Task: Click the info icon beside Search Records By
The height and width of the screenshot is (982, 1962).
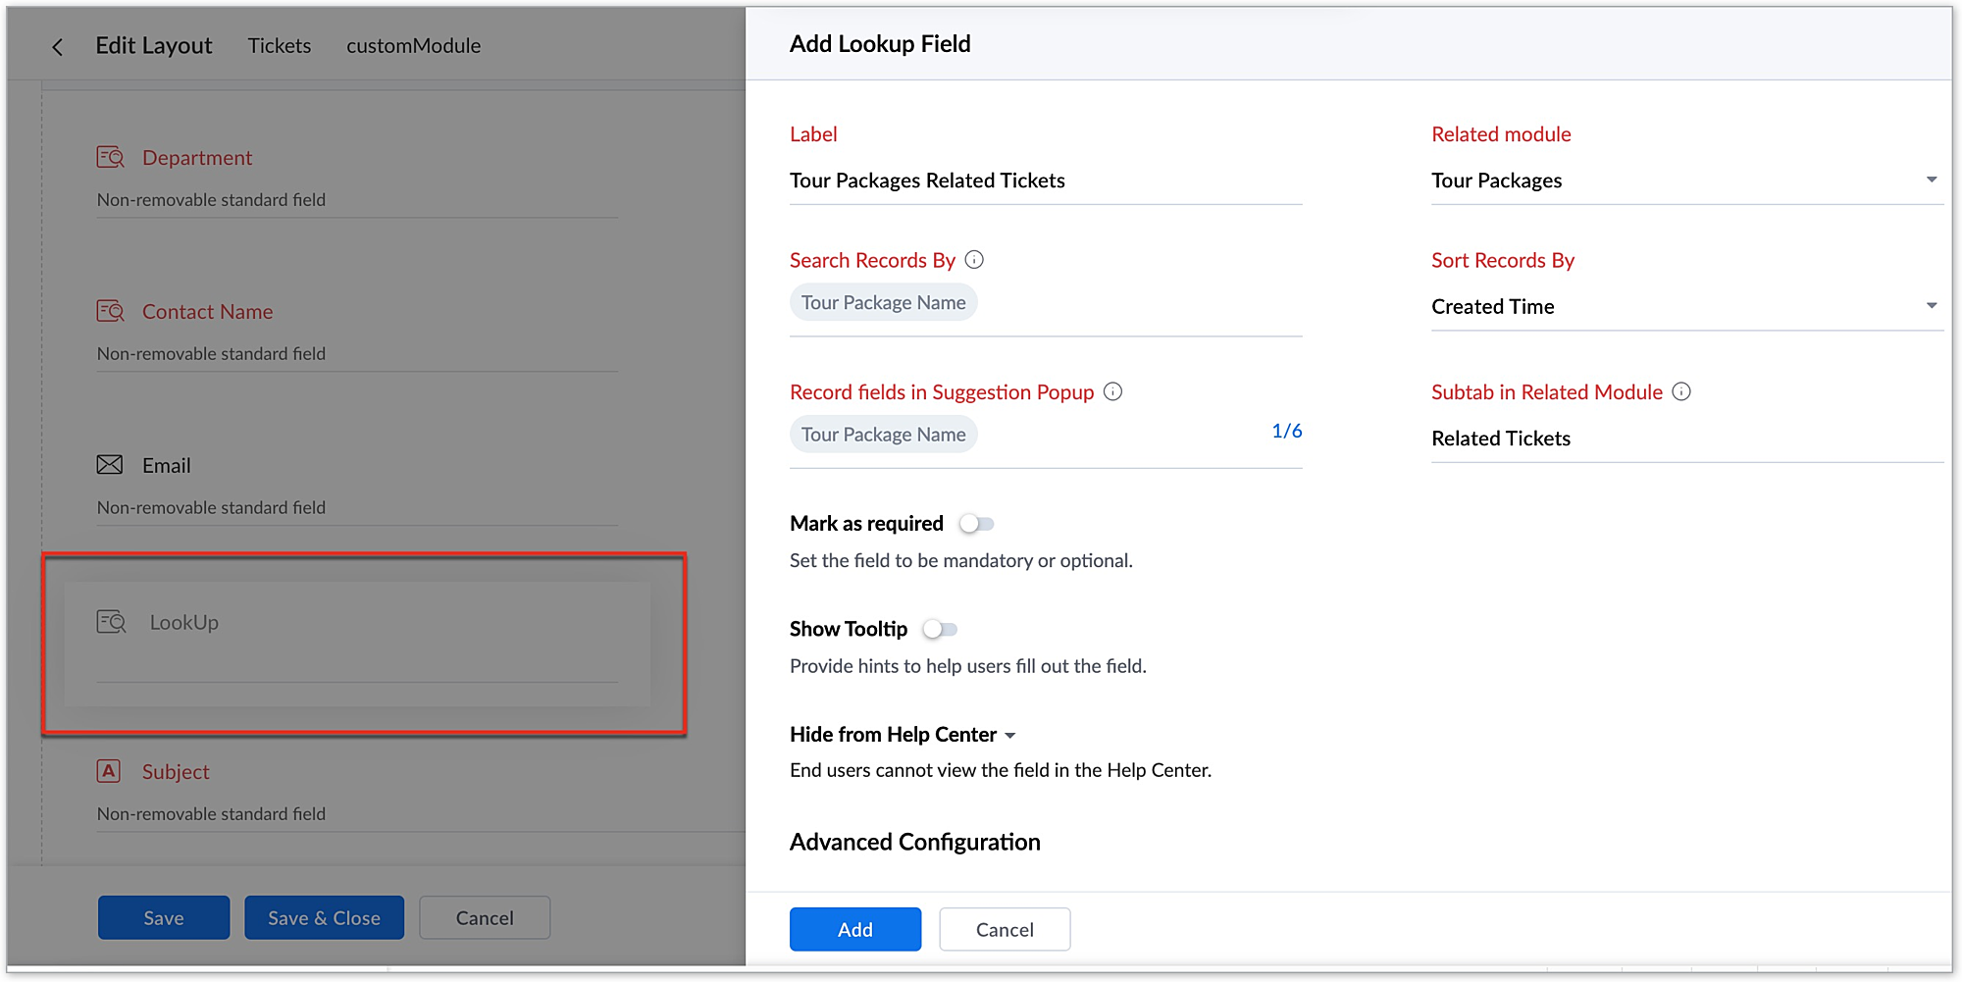Action: click(974, 260)
